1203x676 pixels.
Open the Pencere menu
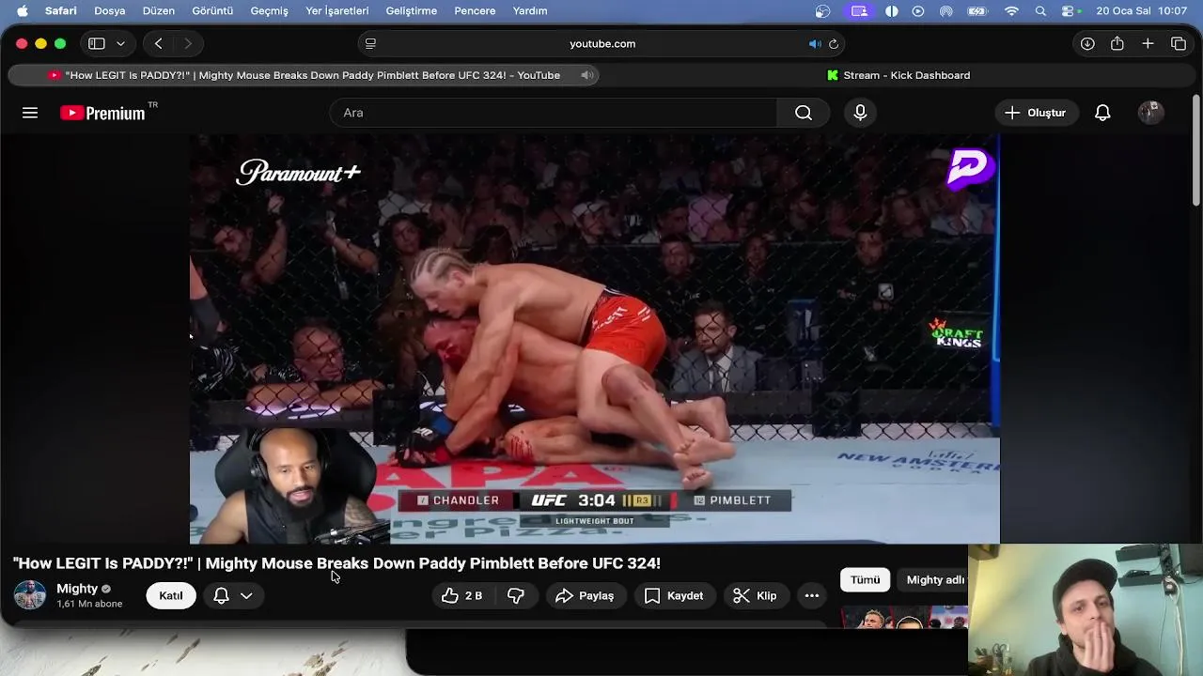click(475, 11)
